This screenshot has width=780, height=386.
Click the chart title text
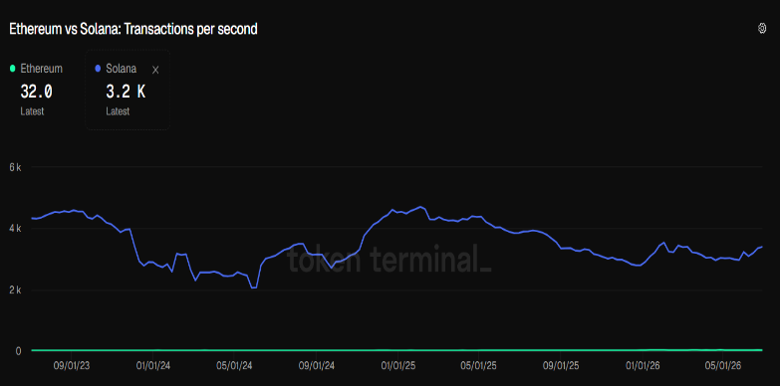pyautogui.click(x=133, y=29)
